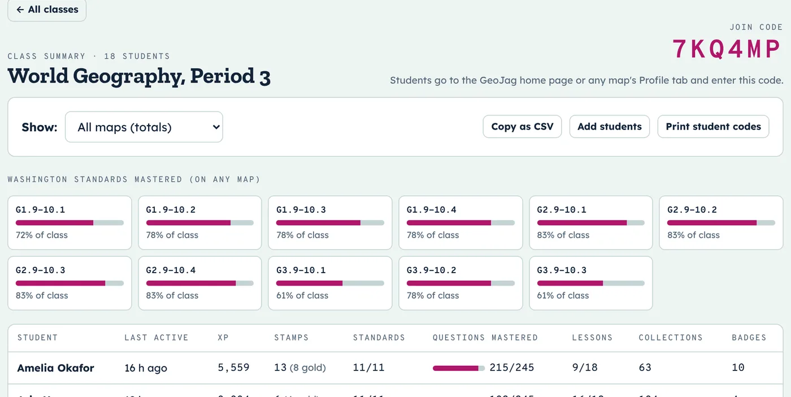This screenshot has width=791, height=397.
Task: Select the join code 7KQ4MP
Action: coord(727,49)
